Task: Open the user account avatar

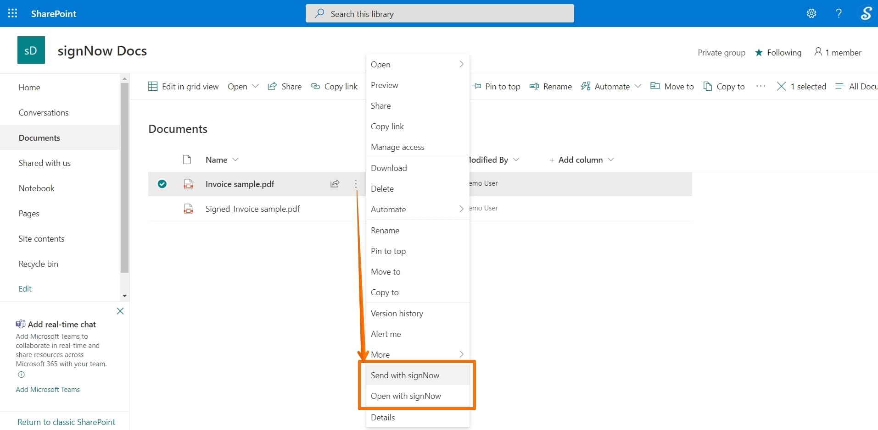Action: (866, 13)
